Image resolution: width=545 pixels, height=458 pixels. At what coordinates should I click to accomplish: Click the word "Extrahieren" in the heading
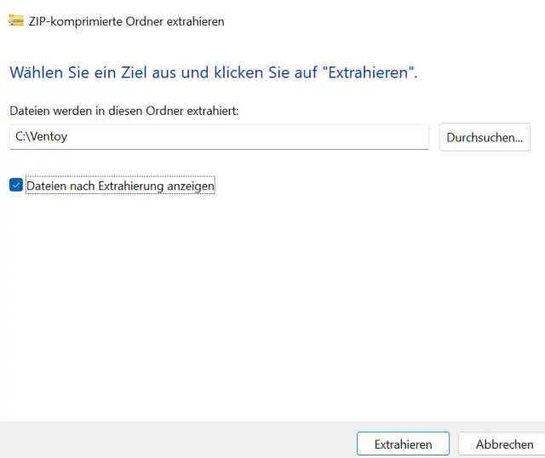[368, 72]
